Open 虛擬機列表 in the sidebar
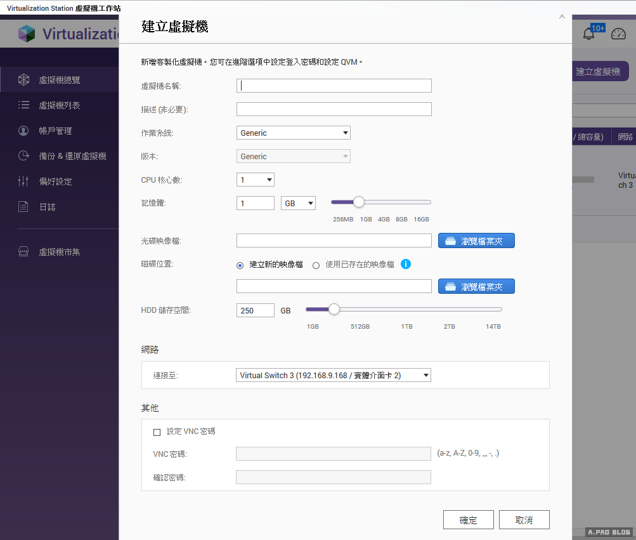 (60, 105)
